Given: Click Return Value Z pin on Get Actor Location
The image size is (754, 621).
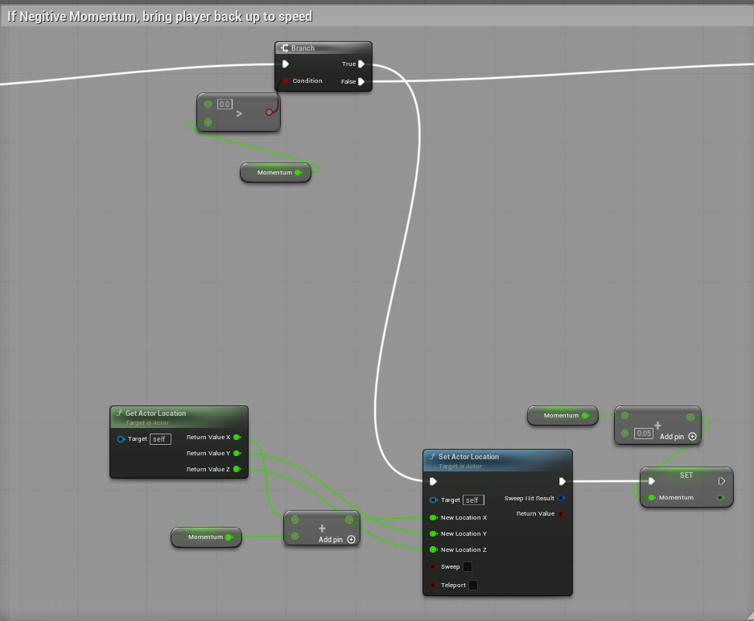Looking at the screenshot, I should point(237,469).
